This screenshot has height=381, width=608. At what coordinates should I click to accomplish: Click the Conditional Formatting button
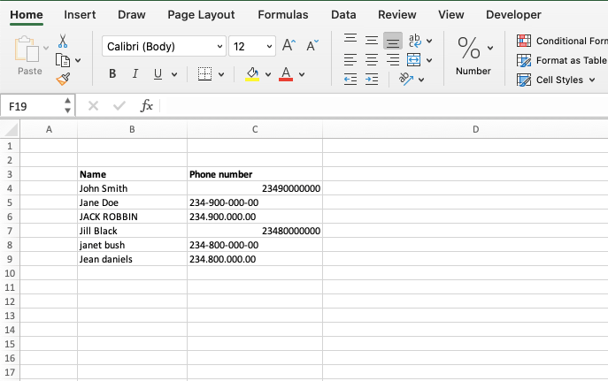562,41
